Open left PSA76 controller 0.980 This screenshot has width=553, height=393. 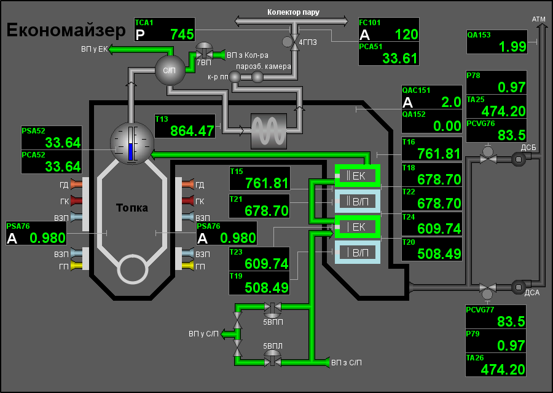click(x=36, y=233)
